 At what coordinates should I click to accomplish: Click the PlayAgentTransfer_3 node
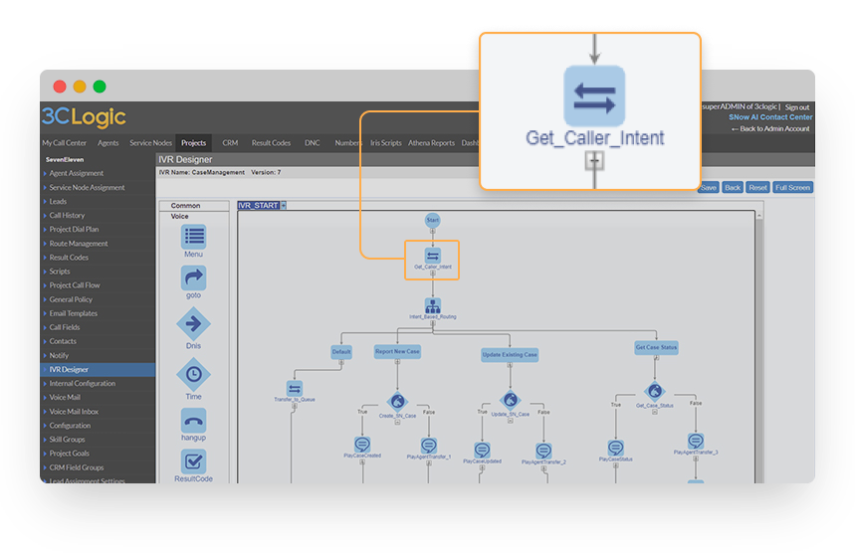[x=695, y=441]
